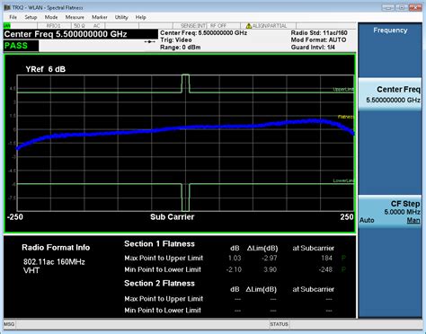Click the Center Freq 5.500000000 GHz entry field
This screenshot has height=334, width=426.
80,34
